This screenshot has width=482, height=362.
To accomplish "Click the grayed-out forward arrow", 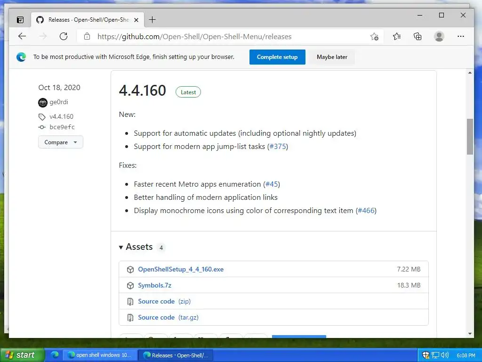I will coord(43,36).
